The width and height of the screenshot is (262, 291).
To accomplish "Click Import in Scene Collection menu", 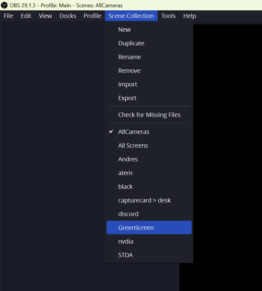I will (149, 84).
